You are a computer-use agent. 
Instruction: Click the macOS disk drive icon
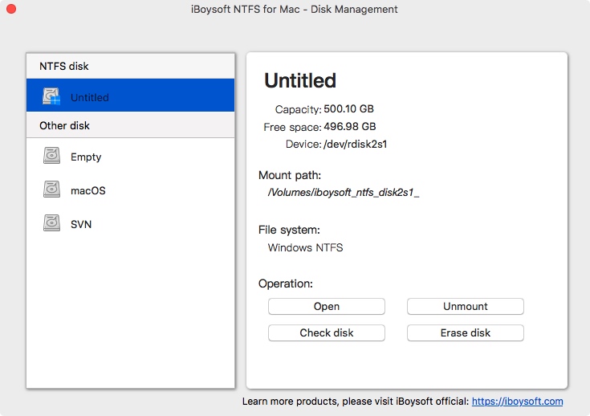pyautogui.click(x=51, y=190)
